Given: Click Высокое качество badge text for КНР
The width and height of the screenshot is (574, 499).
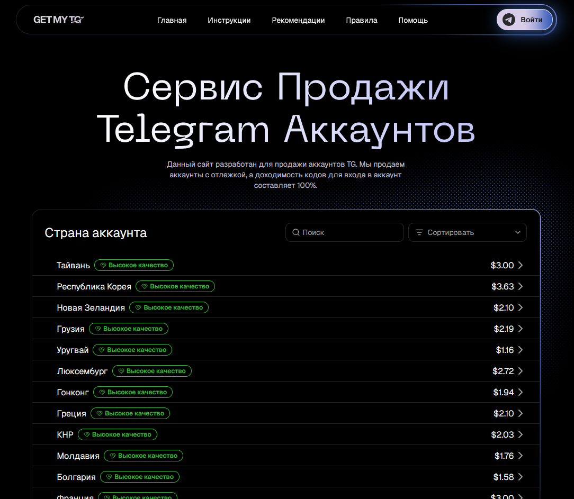Looking at the screenshot, I should coord(122,434).
